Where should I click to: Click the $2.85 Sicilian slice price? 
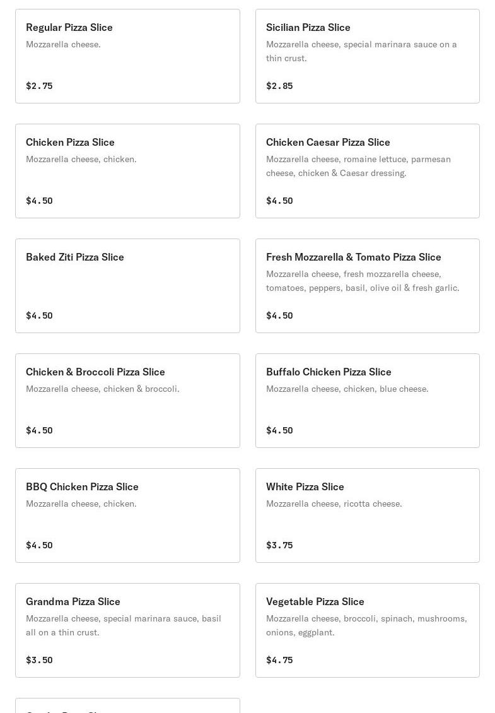point(279,86)
